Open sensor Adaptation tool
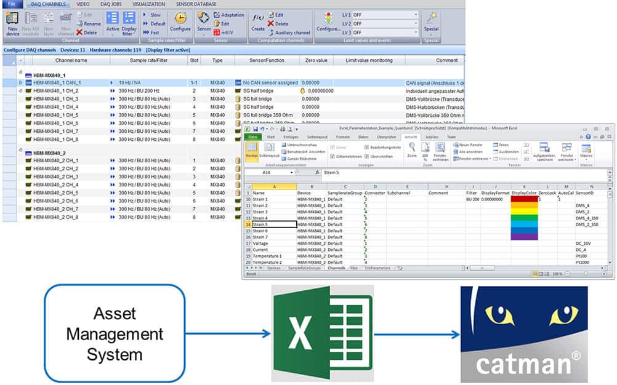The image size is (617, 385). [x=228, y=15]
